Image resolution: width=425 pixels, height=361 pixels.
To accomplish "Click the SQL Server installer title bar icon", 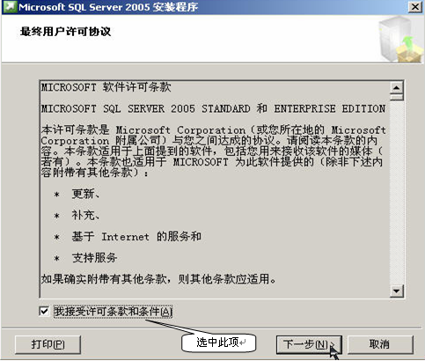I will tap(10, 6).
